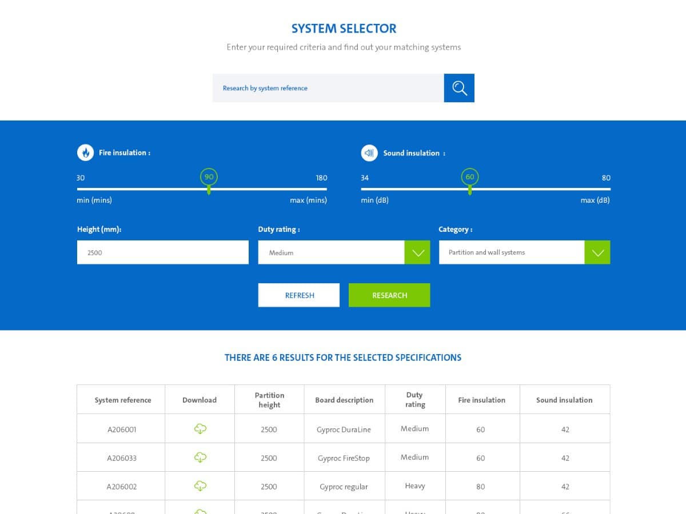
Task: Click the 6 results summary heading
Action: 343,358
